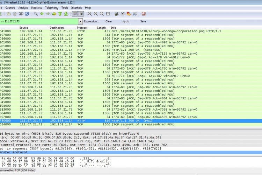
Task: Open Find Packet magnifier tool
Action: click(x=36, y=14)
